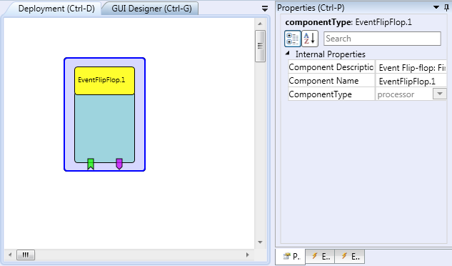Viewport: 452px width, 266px height.
Task: Switch to the P.. properties bottom tab
Action: 291,256
